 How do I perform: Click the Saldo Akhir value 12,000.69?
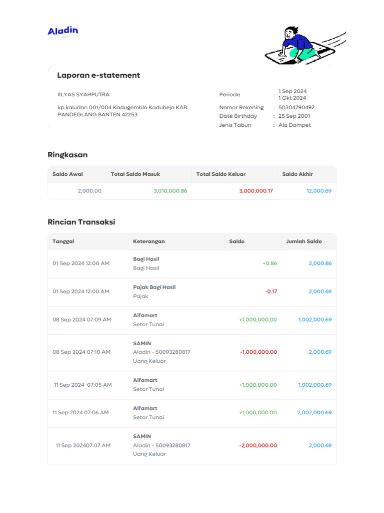coord(318,191)
